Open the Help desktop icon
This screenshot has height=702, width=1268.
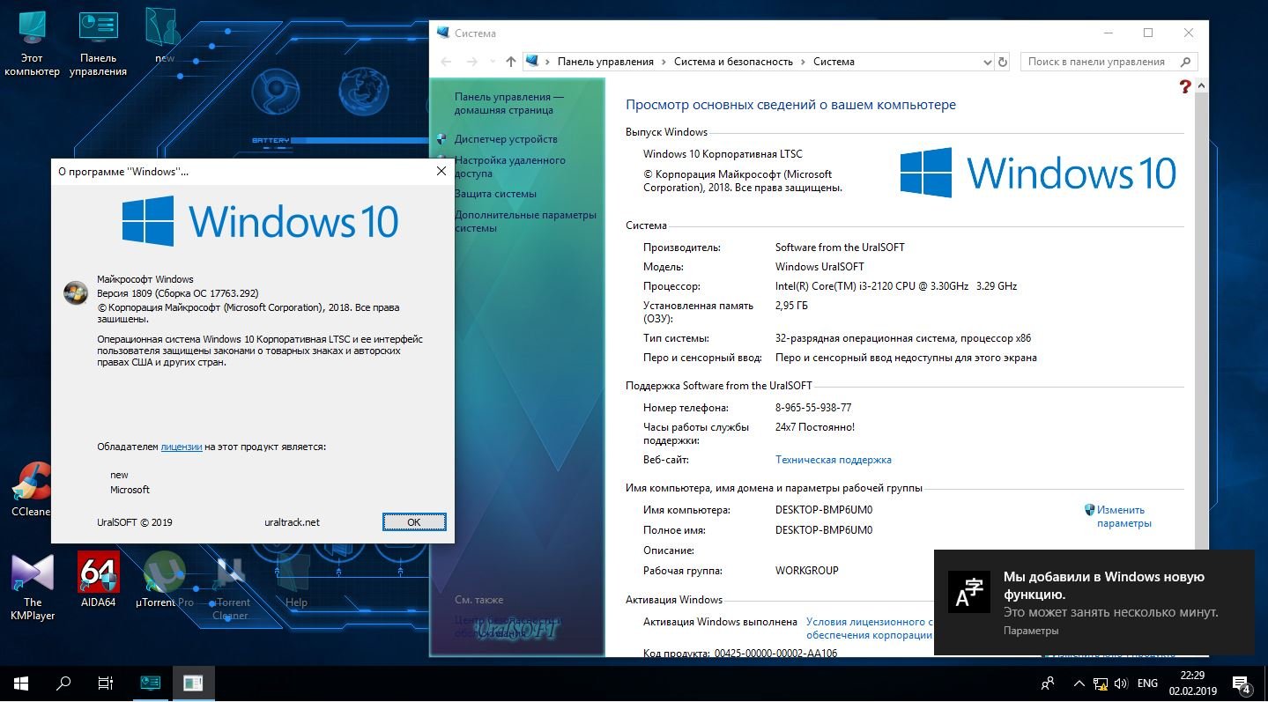tap(296, 580)
